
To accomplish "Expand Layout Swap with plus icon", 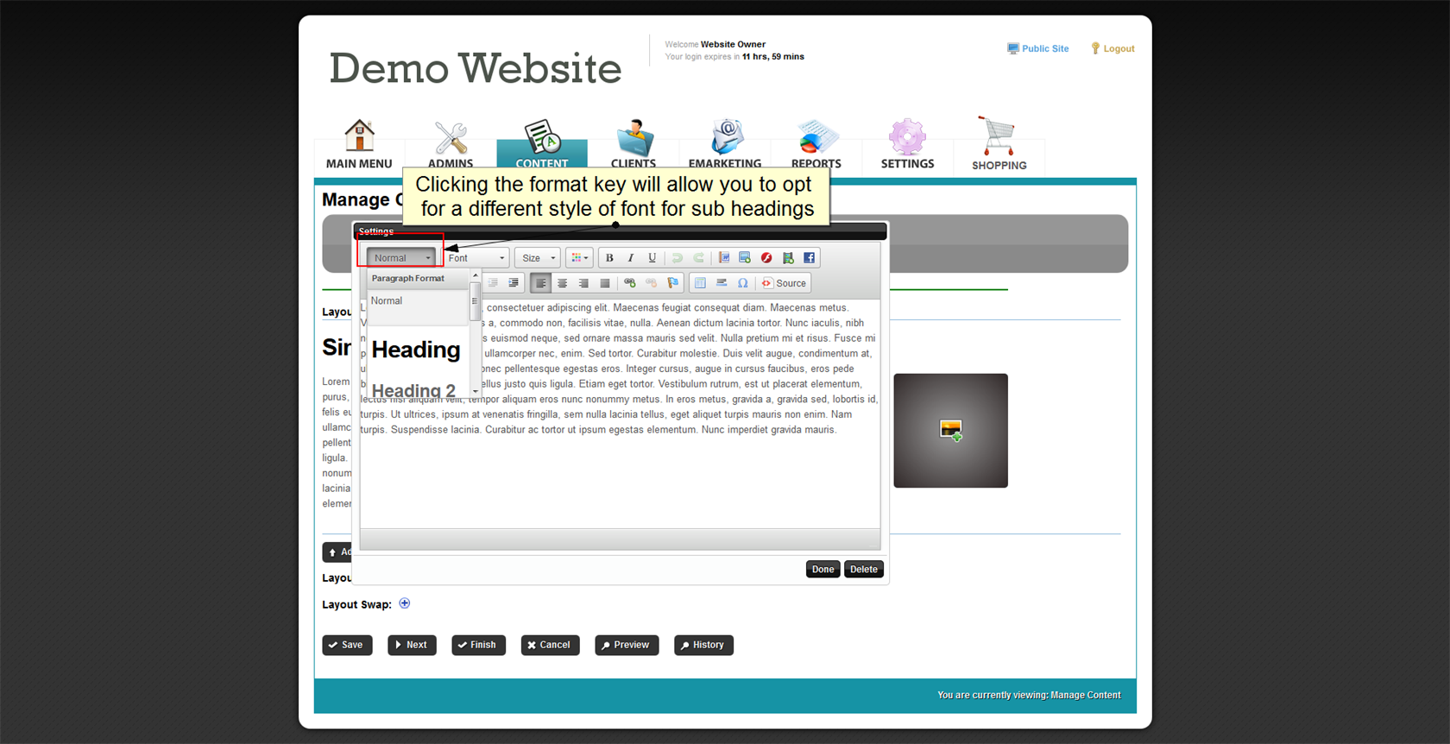I will point(405,603).
